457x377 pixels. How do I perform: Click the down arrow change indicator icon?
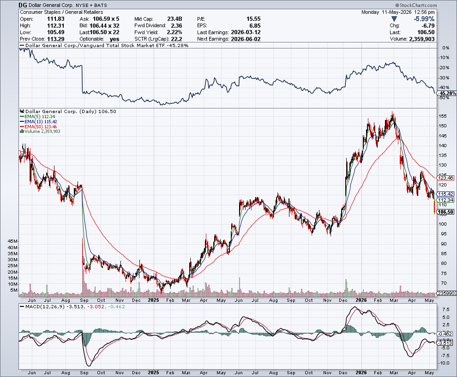tap(394, 19)
